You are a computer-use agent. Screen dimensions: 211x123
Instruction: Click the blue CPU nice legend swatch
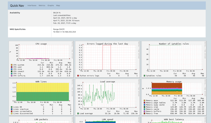click(12, 69)
